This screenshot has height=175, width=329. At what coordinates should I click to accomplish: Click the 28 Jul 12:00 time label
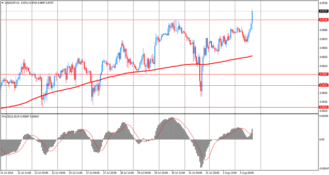coord(127,173)
